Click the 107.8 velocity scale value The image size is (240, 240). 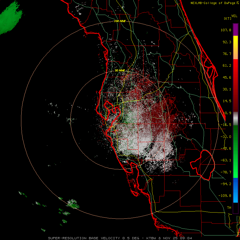(x=226, y=30)
